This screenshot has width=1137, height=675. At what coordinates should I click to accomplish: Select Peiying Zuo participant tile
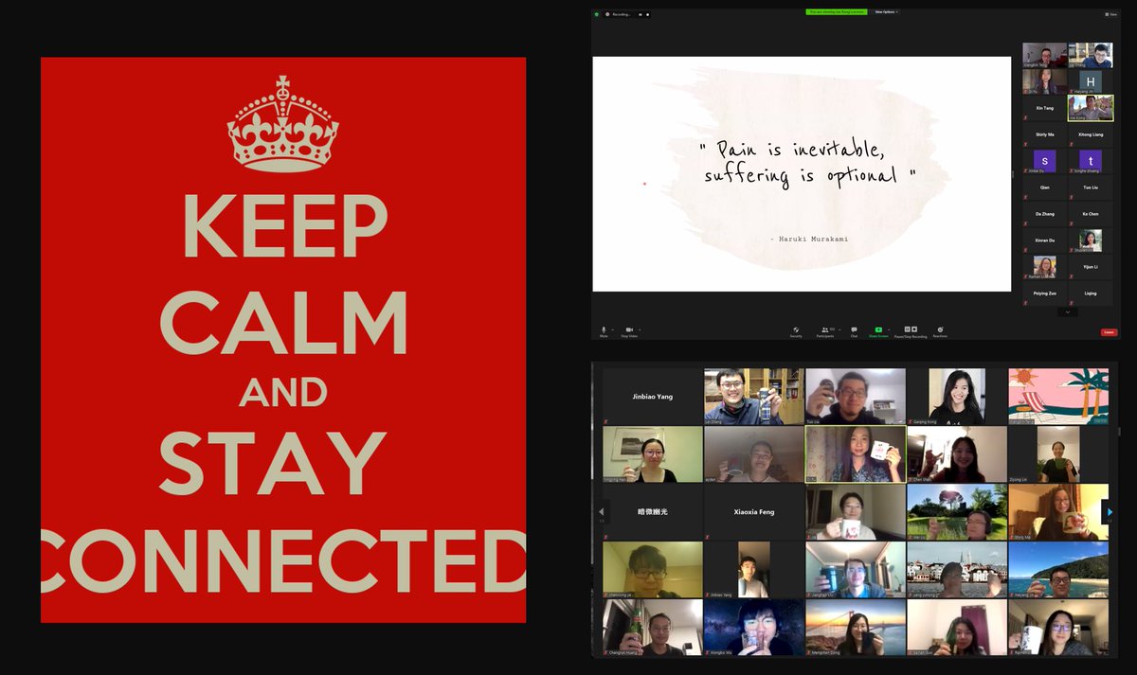click(1044, 293)
